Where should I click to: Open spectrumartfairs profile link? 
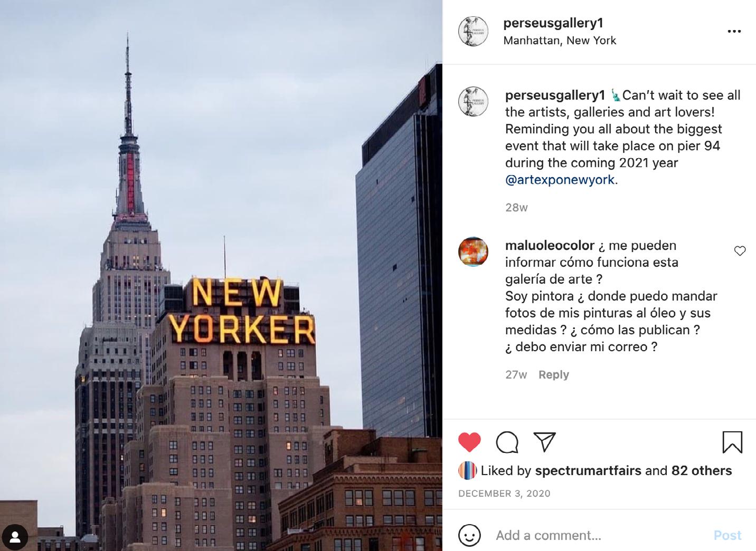(x=588, y=470)
